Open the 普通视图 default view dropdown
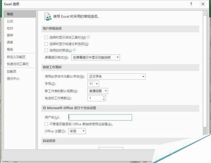This screenshot has width=211, height=163. pos(97,91)
